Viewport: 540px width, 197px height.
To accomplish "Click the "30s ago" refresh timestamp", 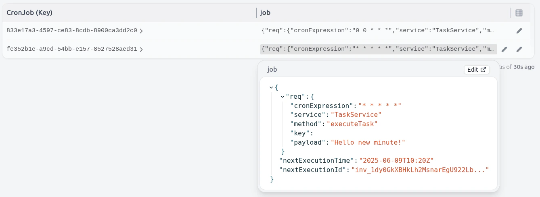I will click(x=524, y=67).
